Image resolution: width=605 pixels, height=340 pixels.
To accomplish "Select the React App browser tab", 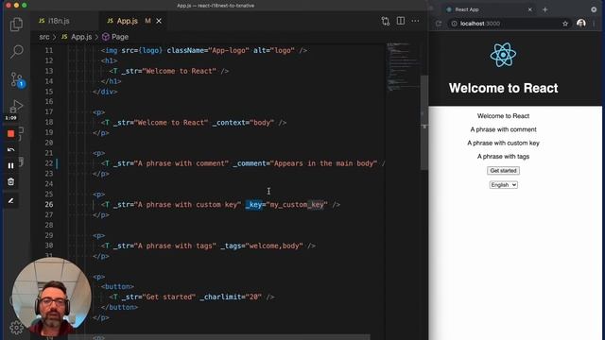I will coord(466,9).
